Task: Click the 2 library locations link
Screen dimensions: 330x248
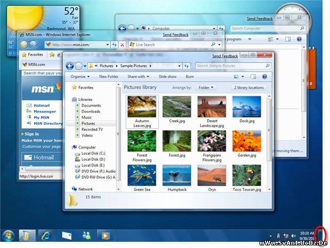Action: 249,88
